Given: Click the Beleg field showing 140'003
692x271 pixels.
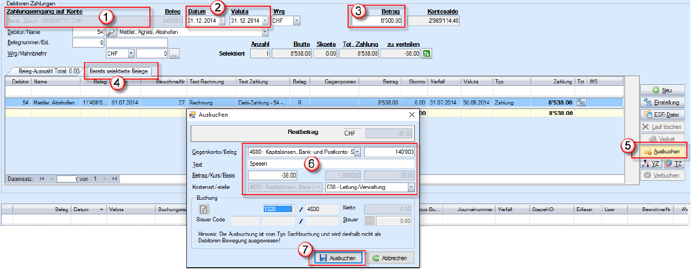Looking at the screenshot, I should pyautogui.click(x=389, y=152).
